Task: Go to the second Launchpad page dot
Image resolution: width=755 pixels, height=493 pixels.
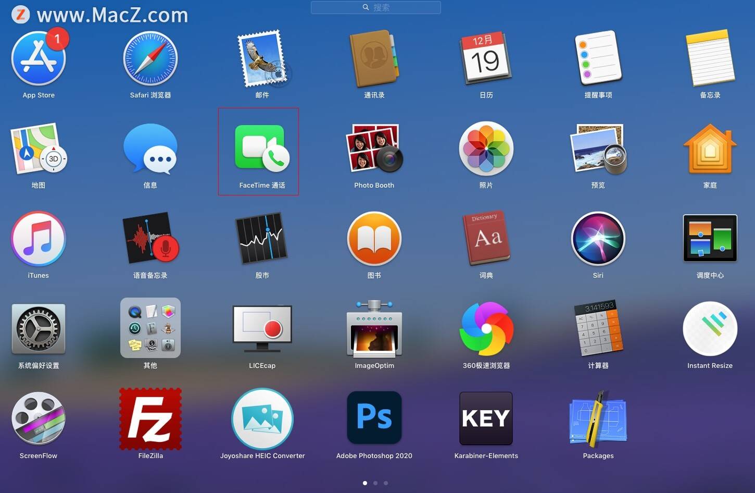Action: coord(375,483)
